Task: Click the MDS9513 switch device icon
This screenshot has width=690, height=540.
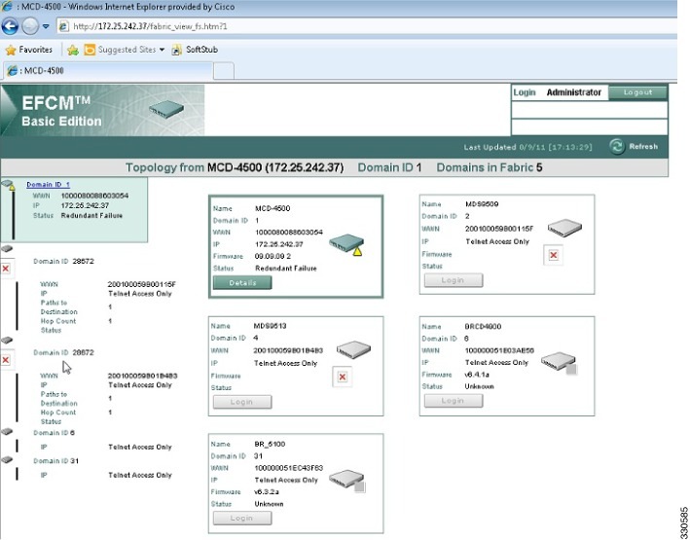Action: tap(353, 349)
